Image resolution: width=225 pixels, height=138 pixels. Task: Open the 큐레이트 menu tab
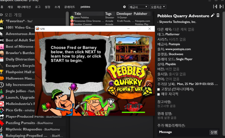[x=70, y=7]
